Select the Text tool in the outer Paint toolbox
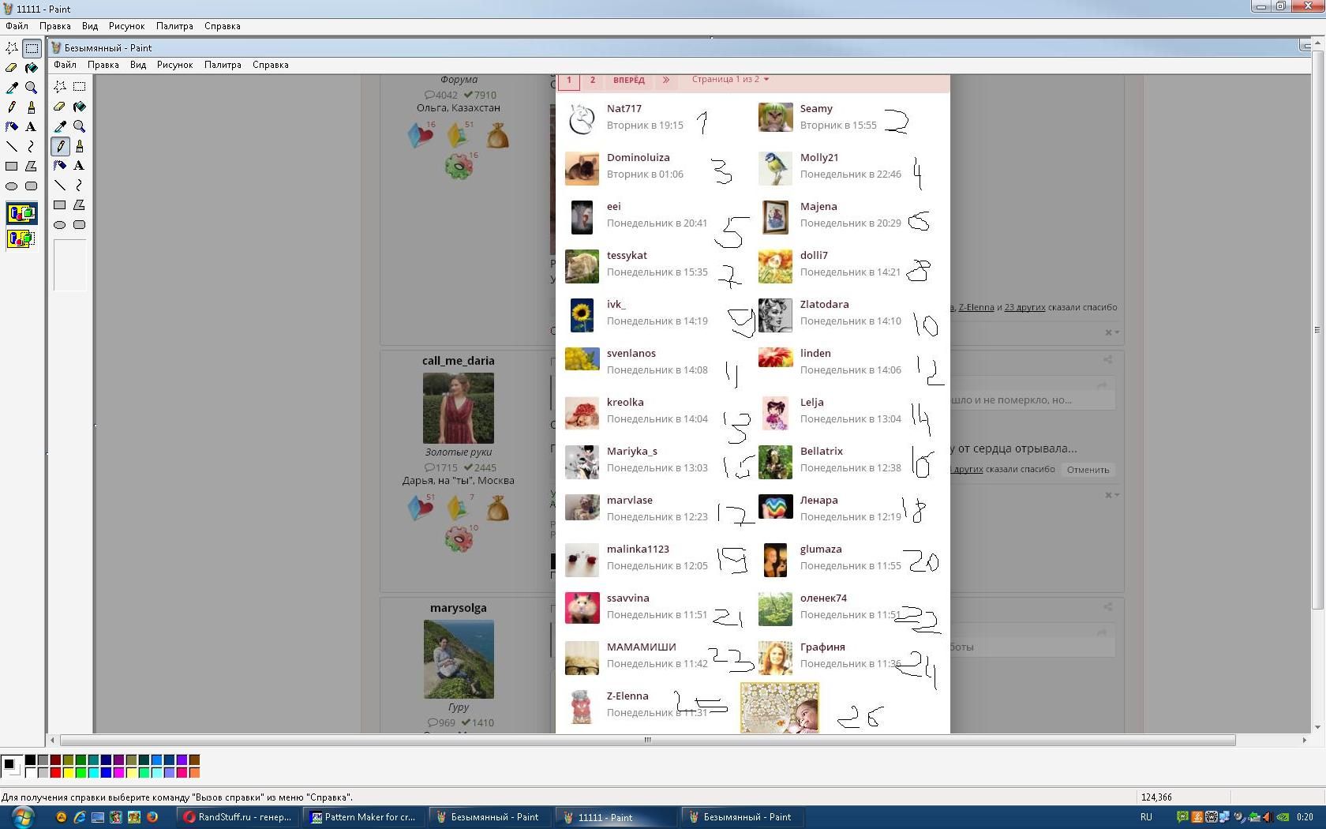The height and width of the screenshot is (829, 1326). 31,127
